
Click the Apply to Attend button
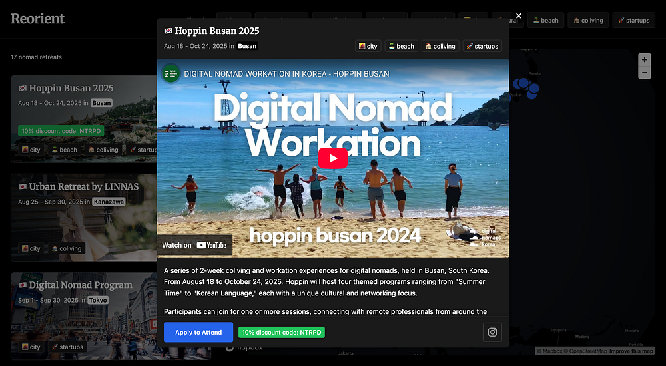(198, 333)
